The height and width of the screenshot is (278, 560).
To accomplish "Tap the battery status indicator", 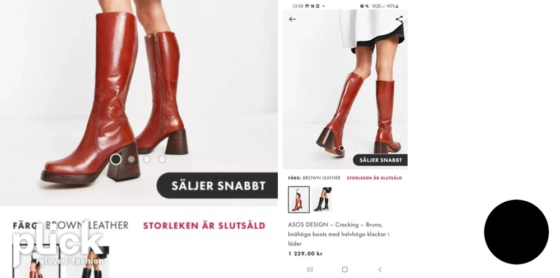I will [392, 6].
